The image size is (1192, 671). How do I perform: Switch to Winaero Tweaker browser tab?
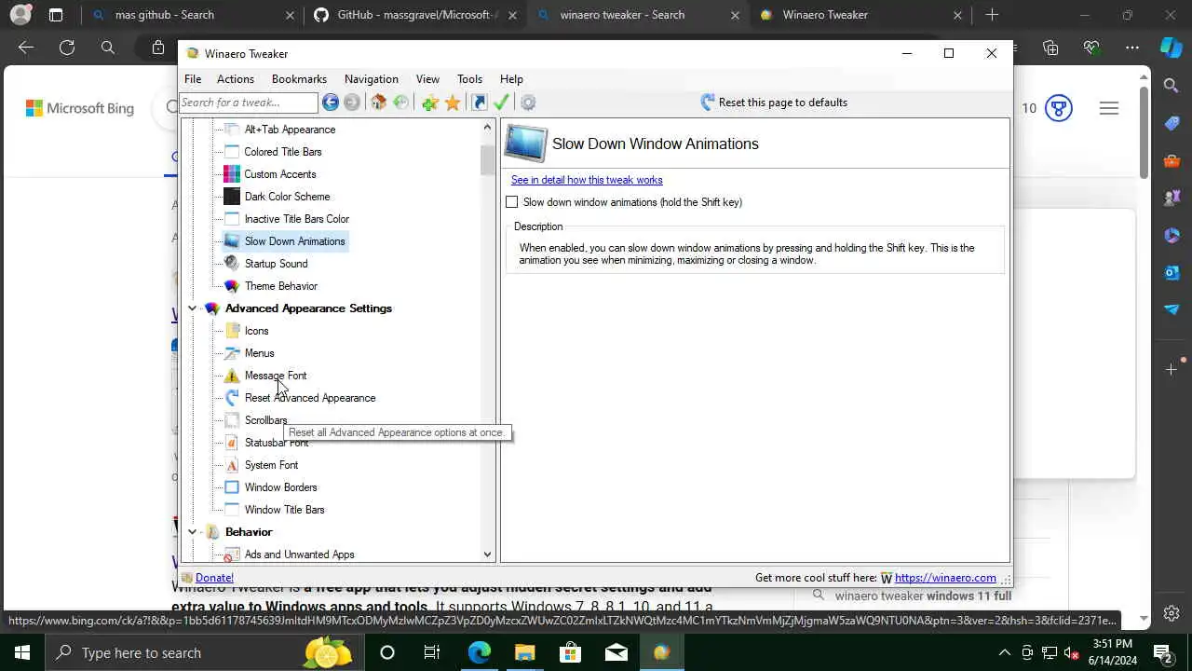tap(862, 15)
